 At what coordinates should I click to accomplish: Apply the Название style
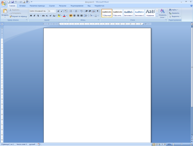[x=150, y=13]
